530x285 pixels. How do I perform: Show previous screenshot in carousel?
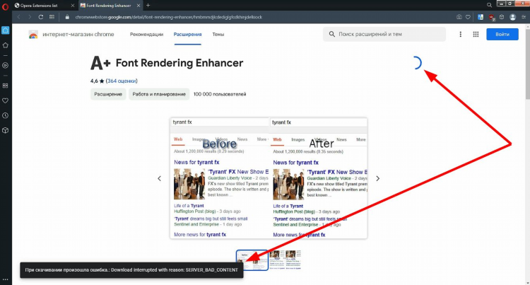coord(159,178)
